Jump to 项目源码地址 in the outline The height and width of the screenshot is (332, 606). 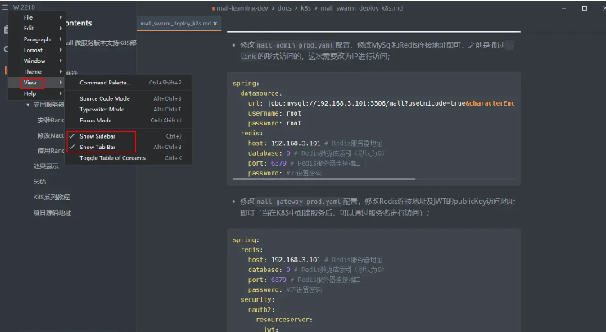point(52,212)
